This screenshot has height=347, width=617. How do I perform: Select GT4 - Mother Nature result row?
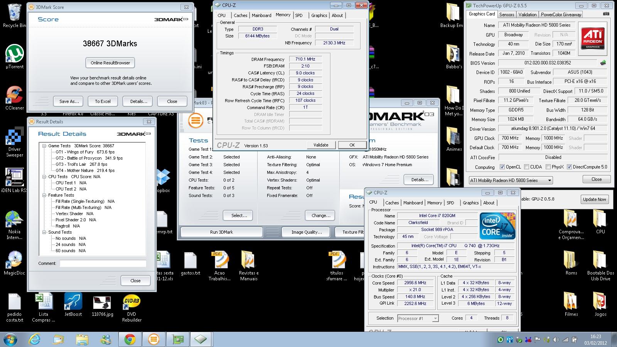point(85,170)
